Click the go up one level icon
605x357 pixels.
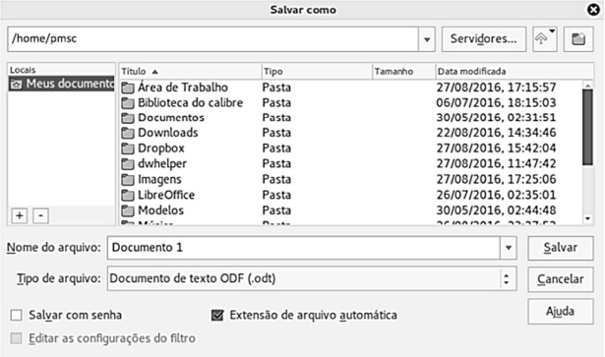pyautogui.click(x=541, y=39)
